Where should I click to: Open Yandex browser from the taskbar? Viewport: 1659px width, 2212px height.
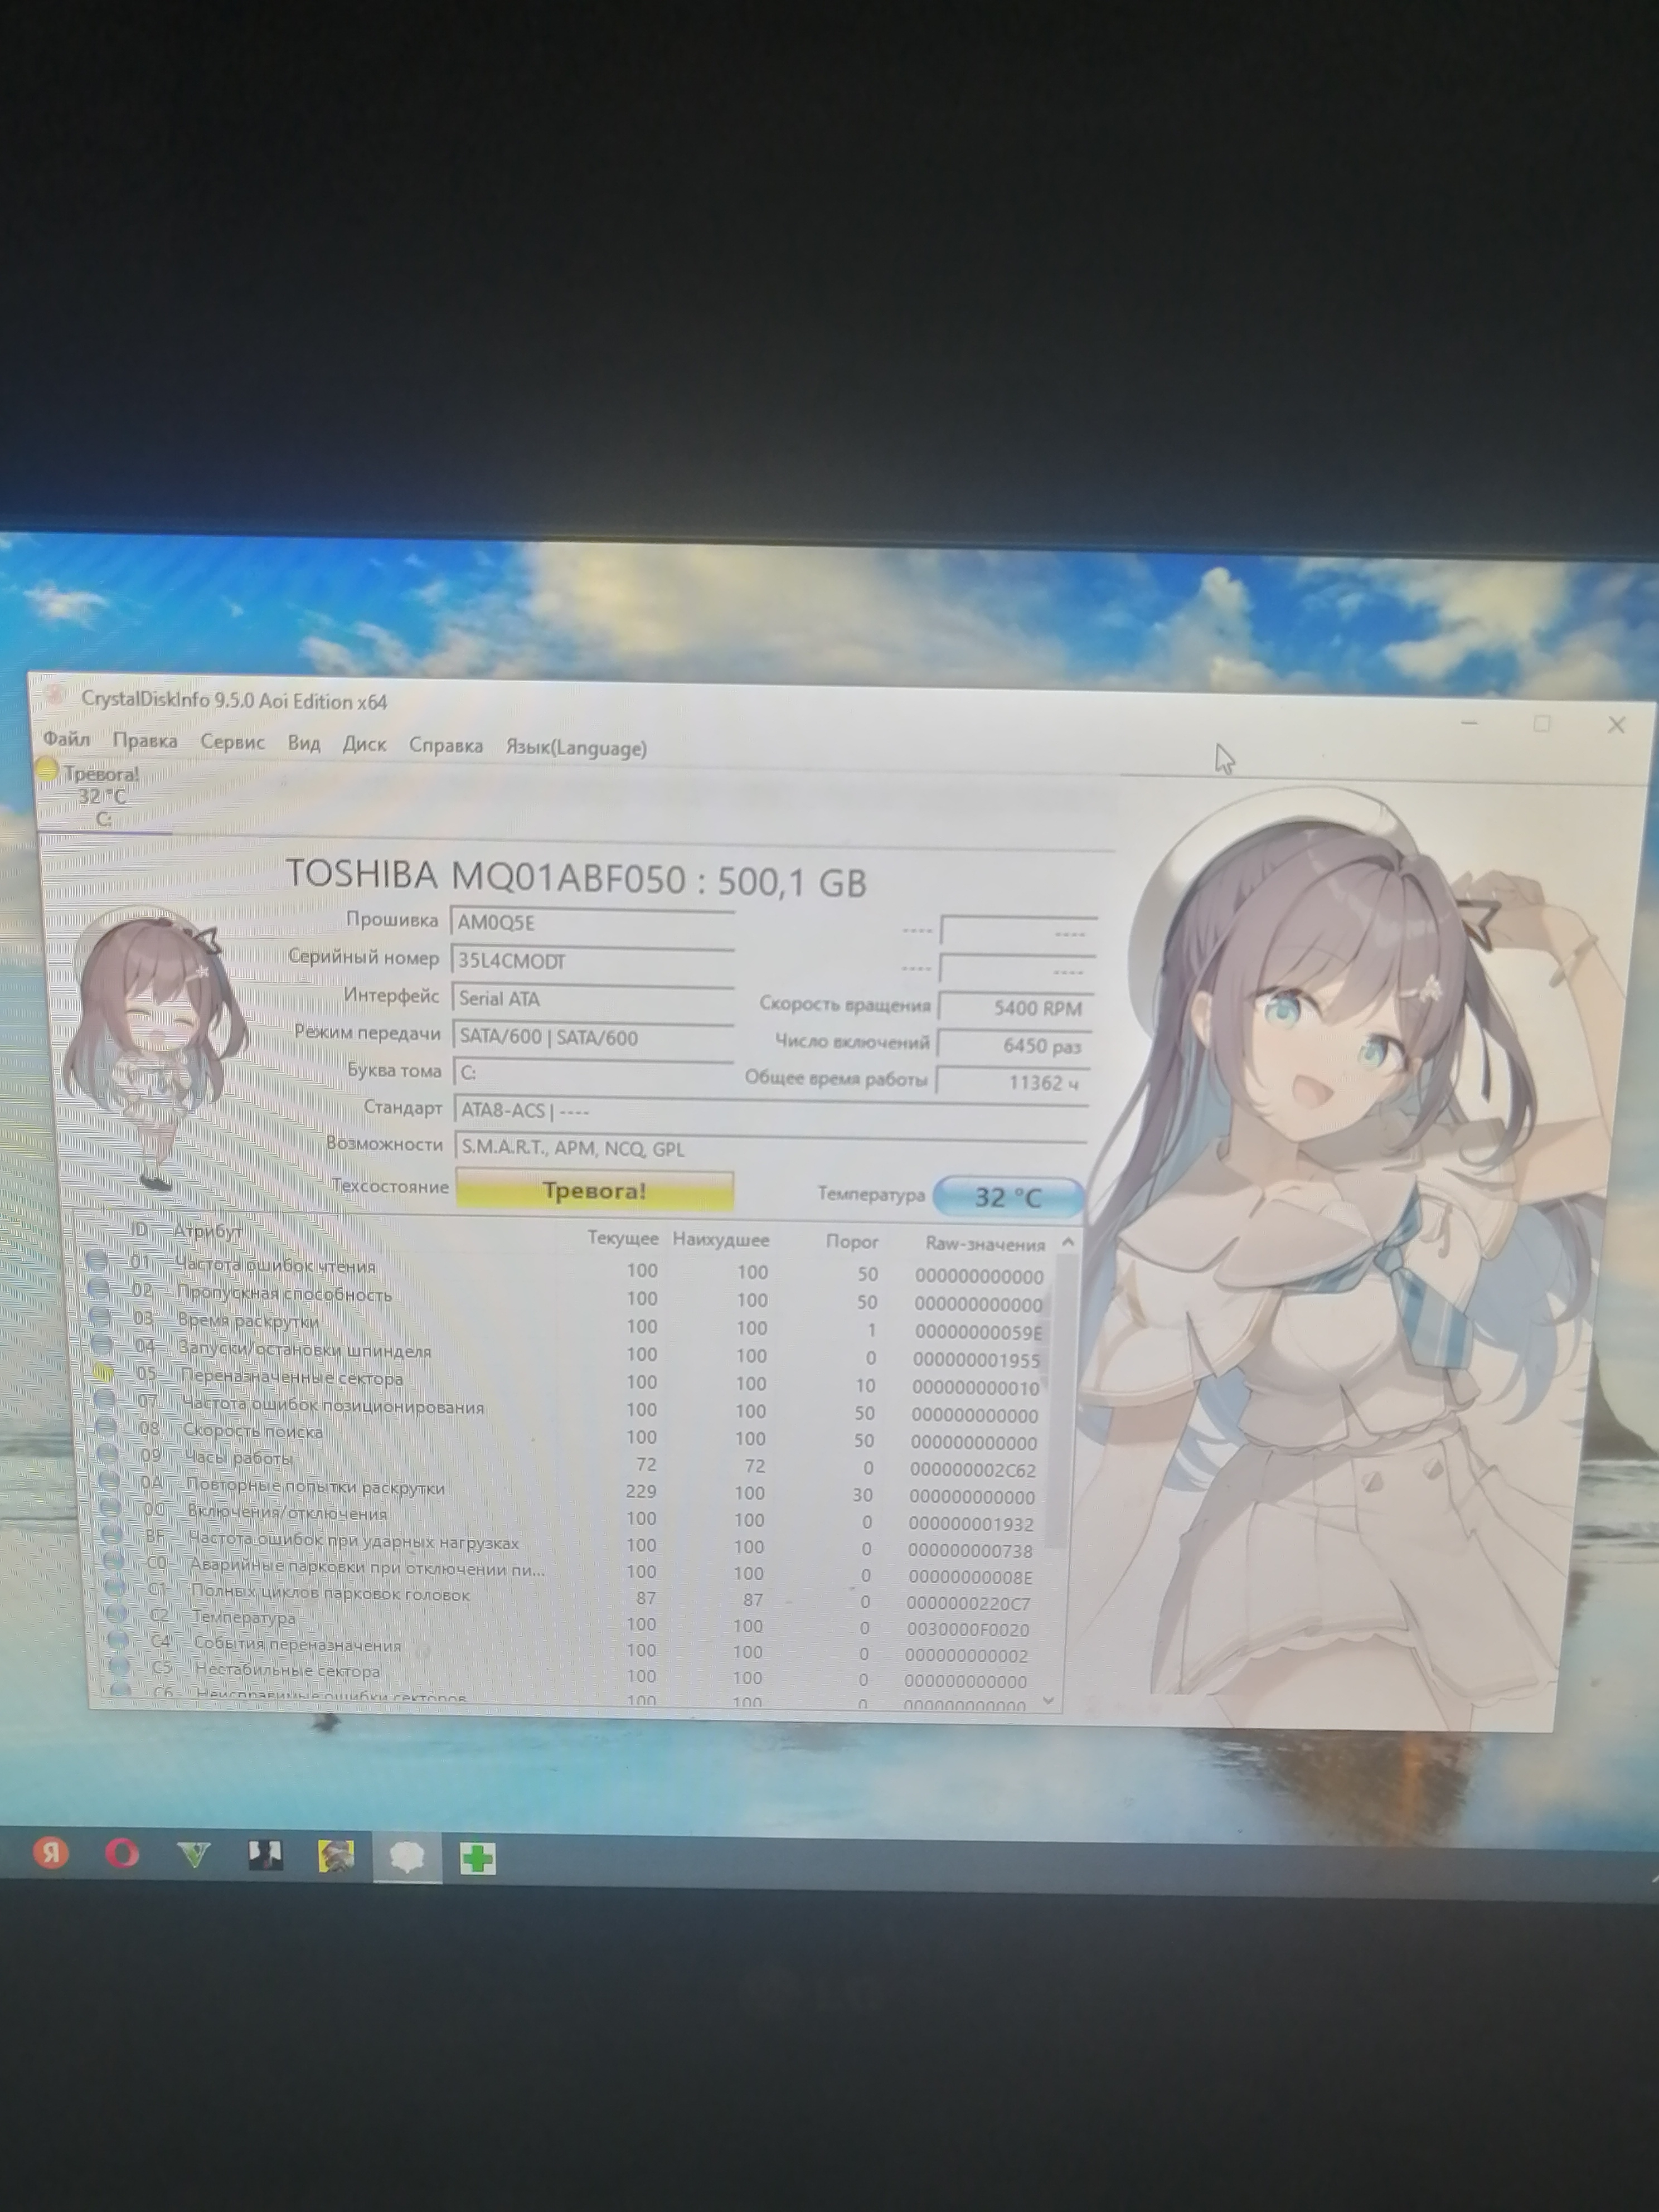(x=51, y=1852)
